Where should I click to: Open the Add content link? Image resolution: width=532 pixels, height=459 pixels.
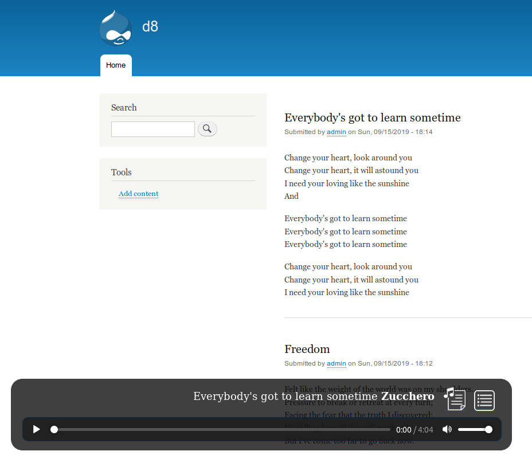pos(138,194)
